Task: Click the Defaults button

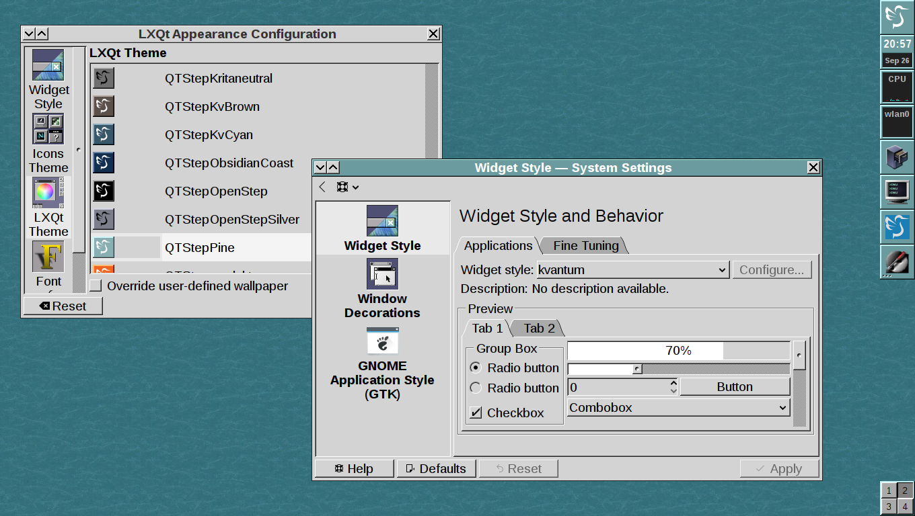Action: tap(436, 468)
